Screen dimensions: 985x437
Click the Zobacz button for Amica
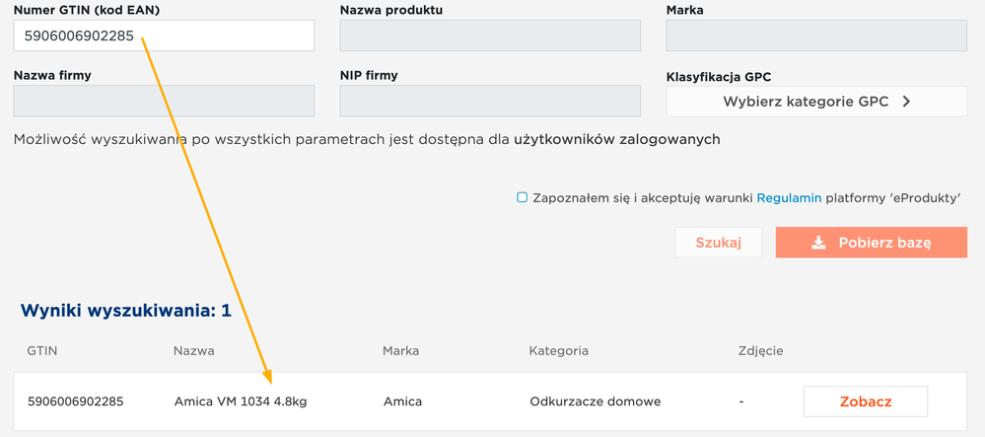(x=865, y=401)
